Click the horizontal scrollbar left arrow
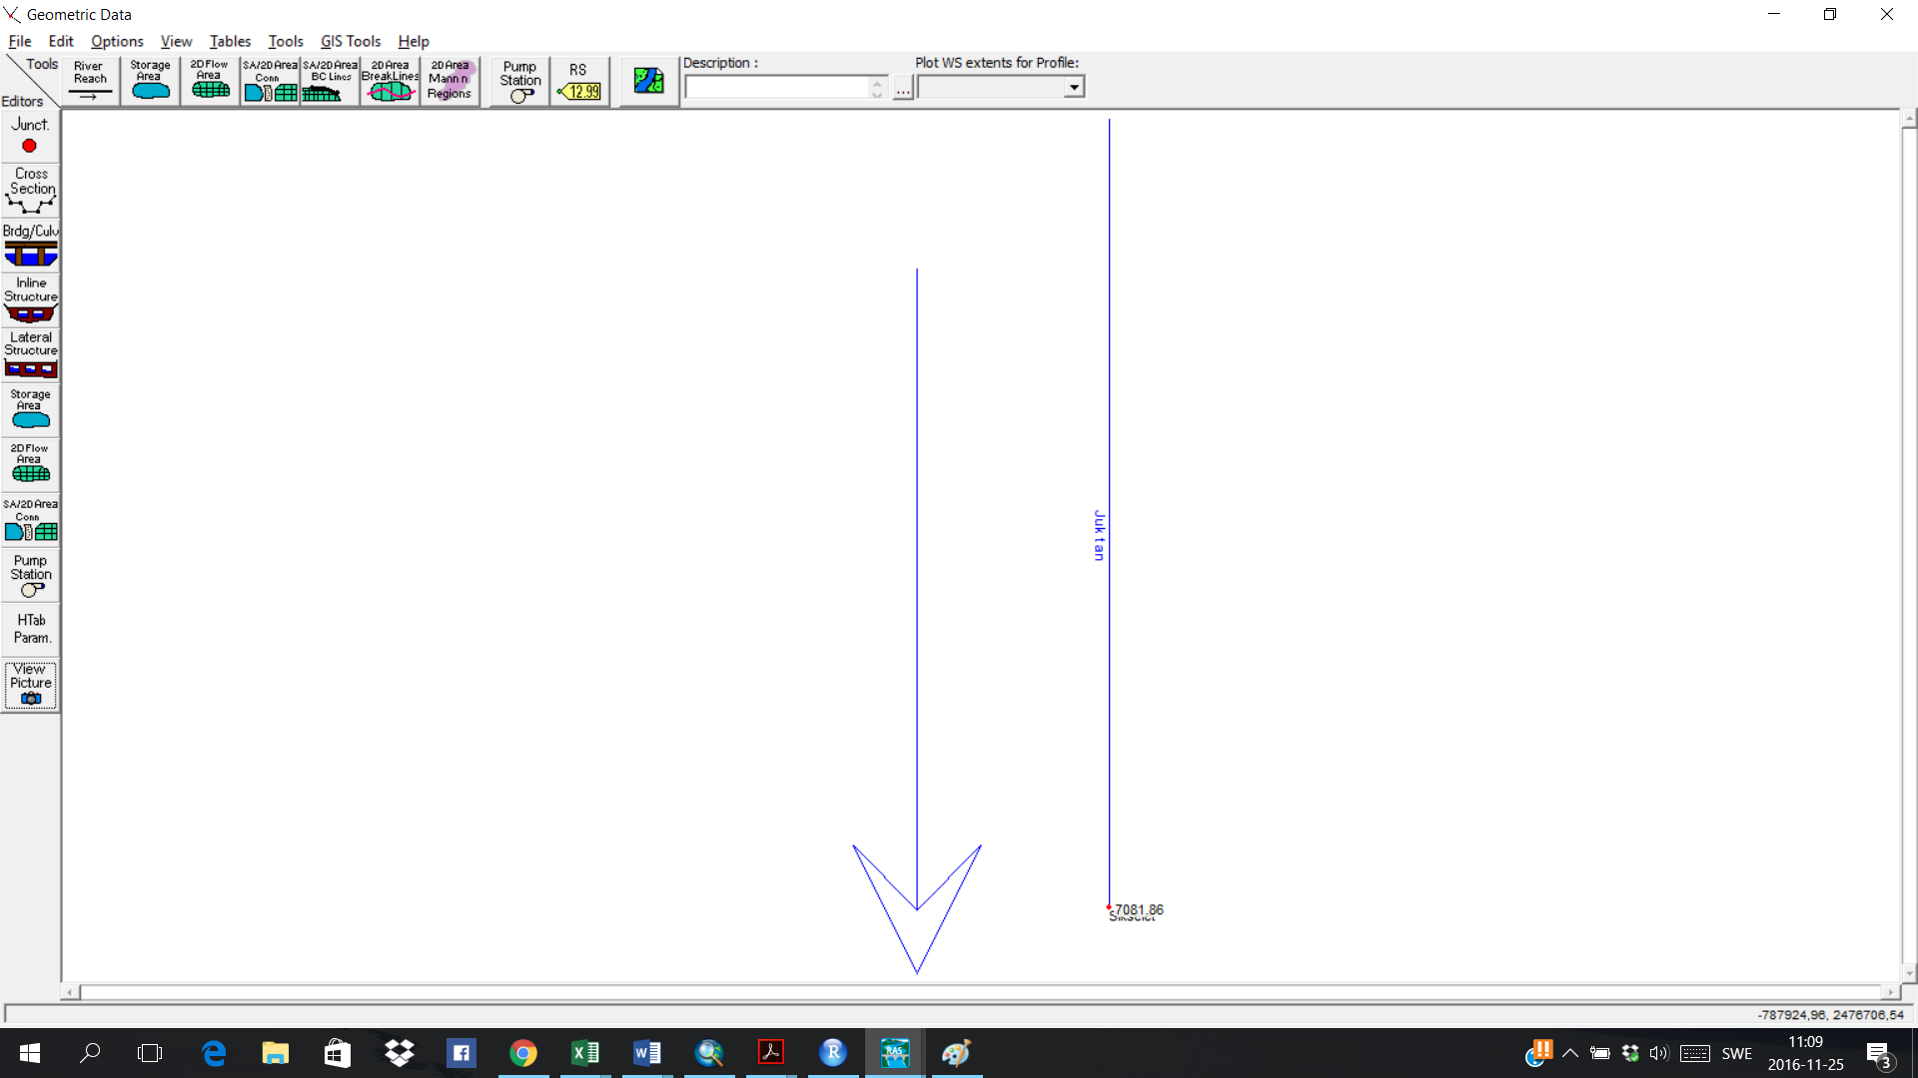 (x=70, y=992)
